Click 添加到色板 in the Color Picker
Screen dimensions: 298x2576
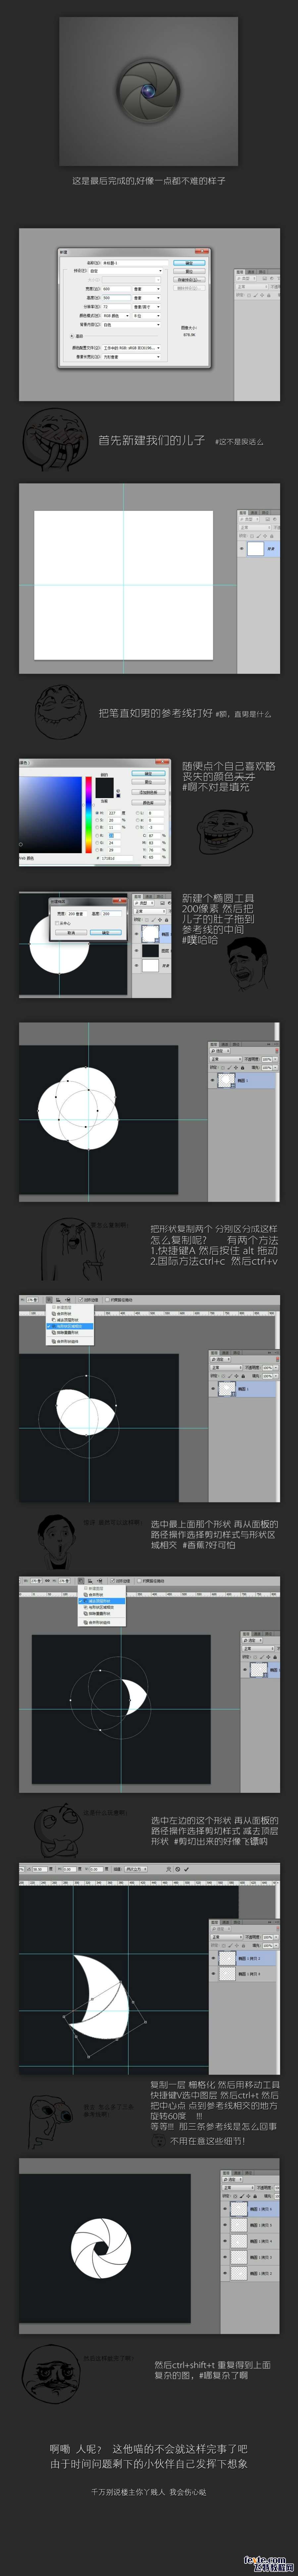[148, 793]
